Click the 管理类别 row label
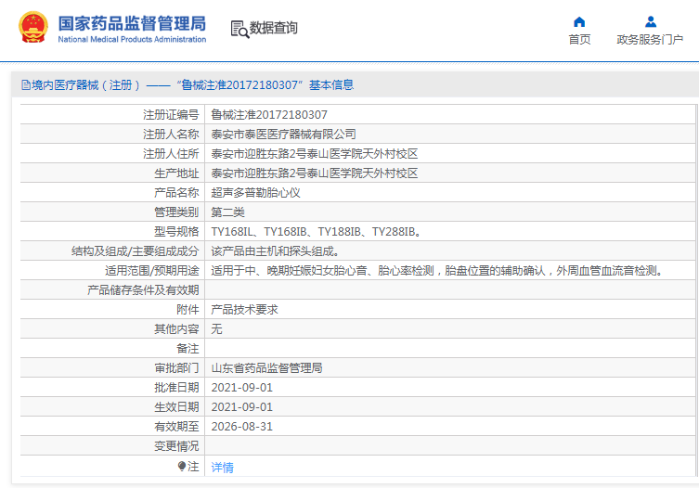The image size is (699, 488). pos(176,212)
